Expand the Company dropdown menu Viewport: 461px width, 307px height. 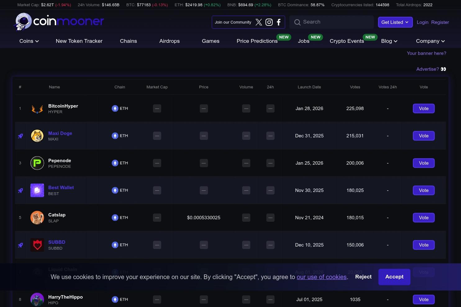431,41
